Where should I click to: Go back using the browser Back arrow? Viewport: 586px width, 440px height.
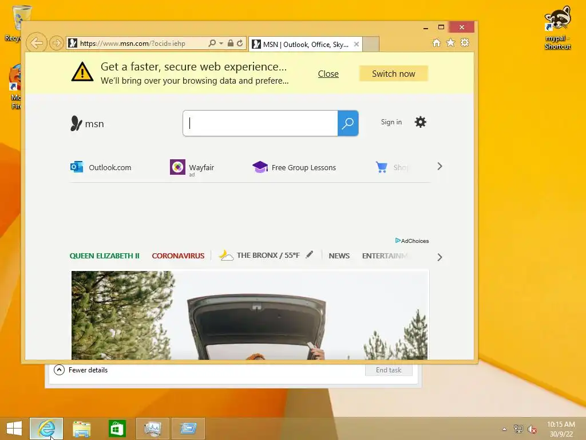pyautogui.click(x=37, y=43)
